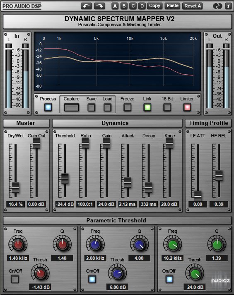Screen dimensions: 234x295
Task: Click the Copy button
Action: coord(154,6)
